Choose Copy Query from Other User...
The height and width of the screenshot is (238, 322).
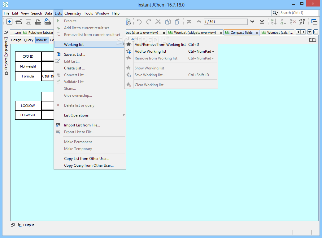90,165
